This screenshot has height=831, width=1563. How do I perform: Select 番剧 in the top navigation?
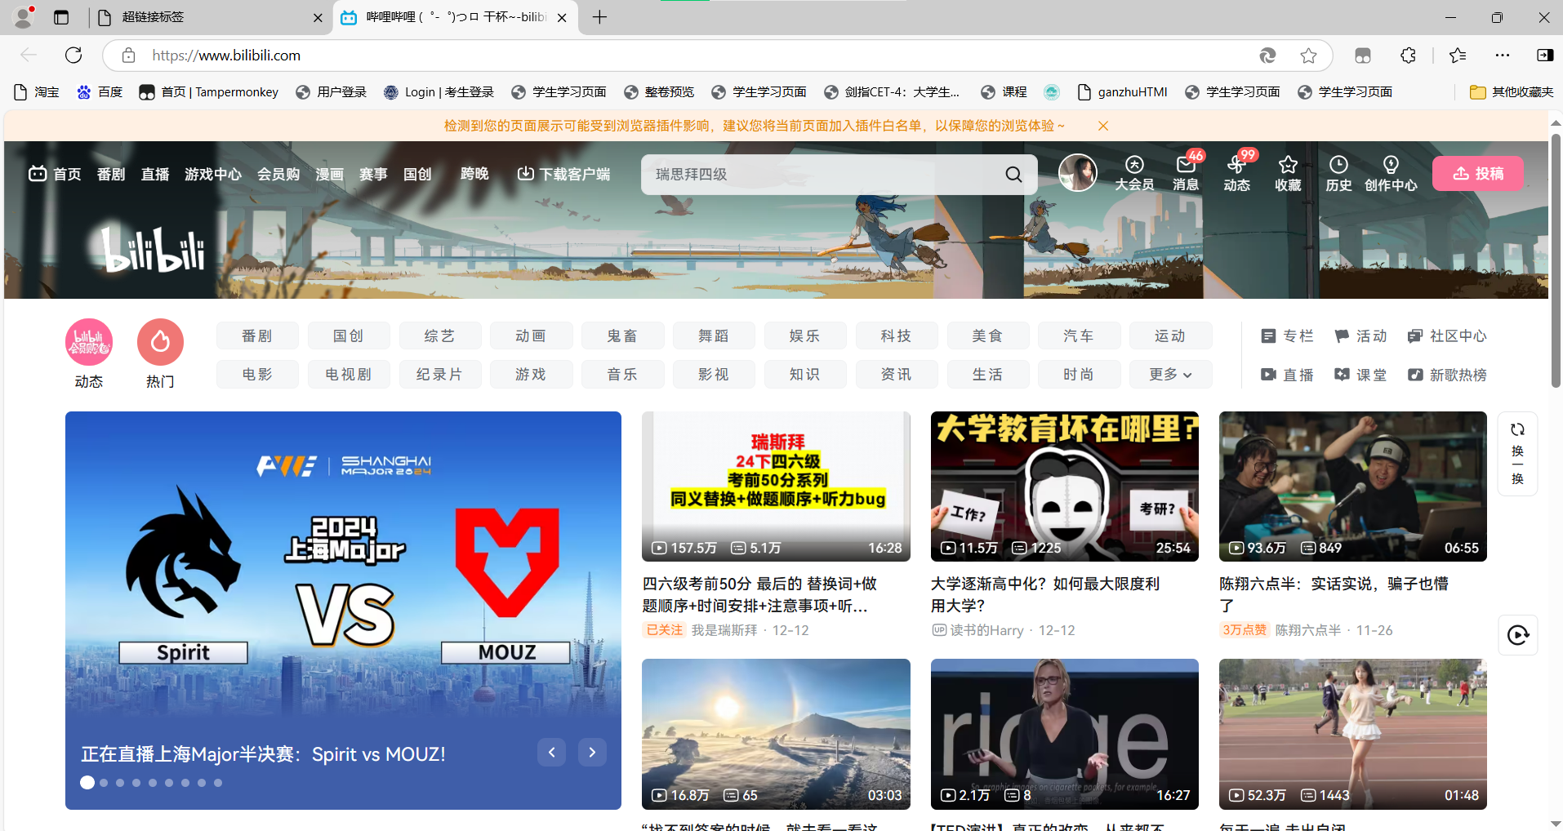111,174
